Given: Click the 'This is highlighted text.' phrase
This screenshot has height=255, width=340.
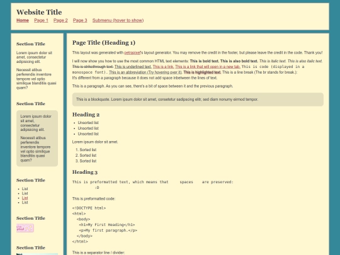Looking at the screenshot, I should (x=202, y=72).
